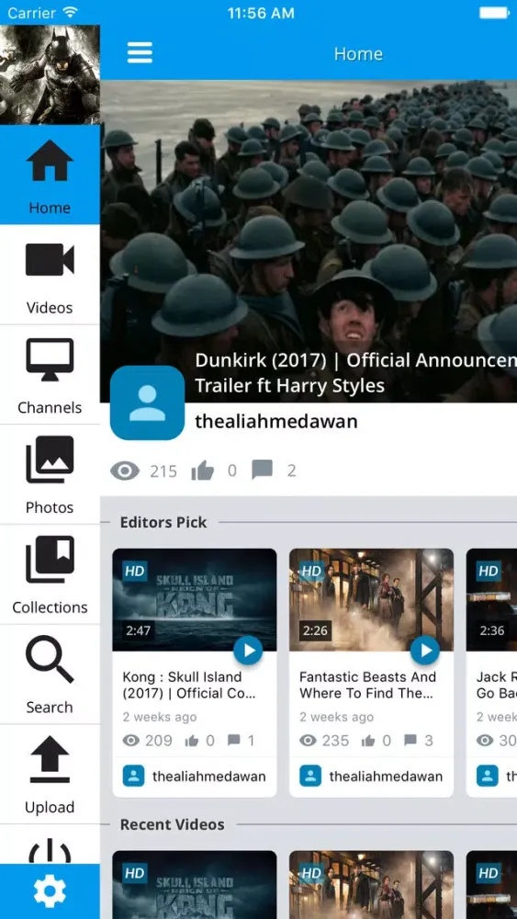Screen dimensions: 517x919
Task: Open thealiahmedawan on the Kong card
Action: [x=209, y=777]
